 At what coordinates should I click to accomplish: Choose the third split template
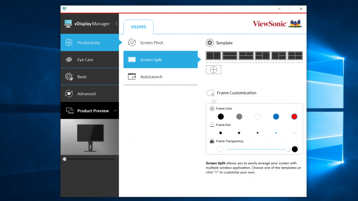click(x=246, y=56)
